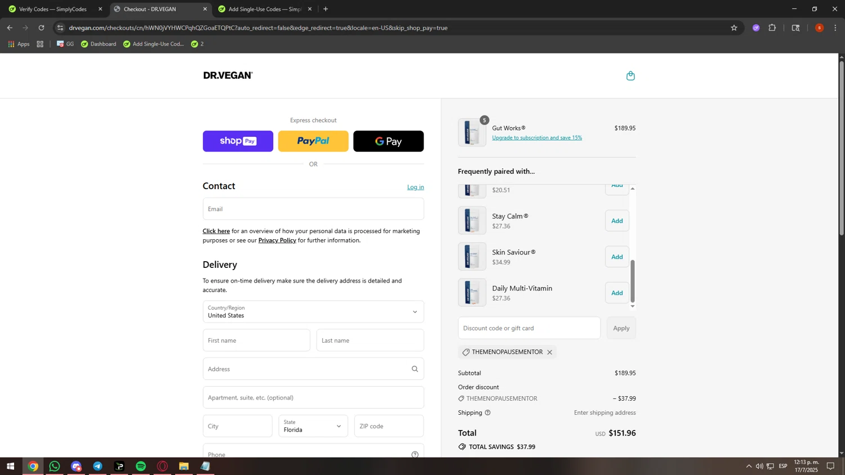Focus the Discount code or gift card field
The image size is (845, 475).
coord(529,328)
